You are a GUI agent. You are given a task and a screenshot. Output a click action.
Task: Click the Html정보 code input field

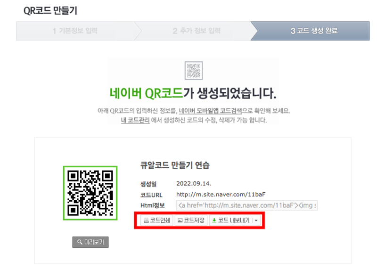tap(247, 205)
